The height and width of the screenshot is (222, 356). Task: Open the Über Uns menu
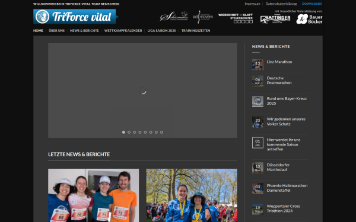pyautogui.click(x=56, y=31)
